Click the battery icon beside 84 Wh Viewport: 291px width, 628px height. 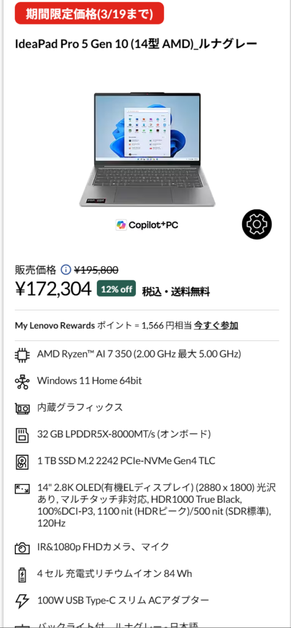click(x=22, y=574)
